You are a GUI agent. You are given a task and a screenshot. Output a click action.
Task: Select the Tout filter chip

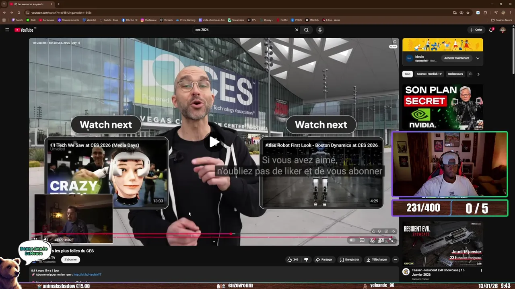tap(408, 74)
